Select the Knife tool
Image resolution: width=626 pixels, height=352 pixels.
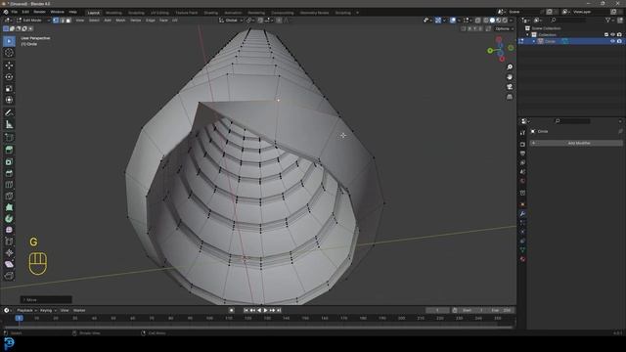[9, 196]
